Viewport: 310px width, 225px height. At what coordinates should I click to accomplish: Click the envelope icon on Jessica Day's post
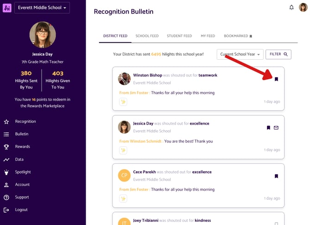coord(276,128)
